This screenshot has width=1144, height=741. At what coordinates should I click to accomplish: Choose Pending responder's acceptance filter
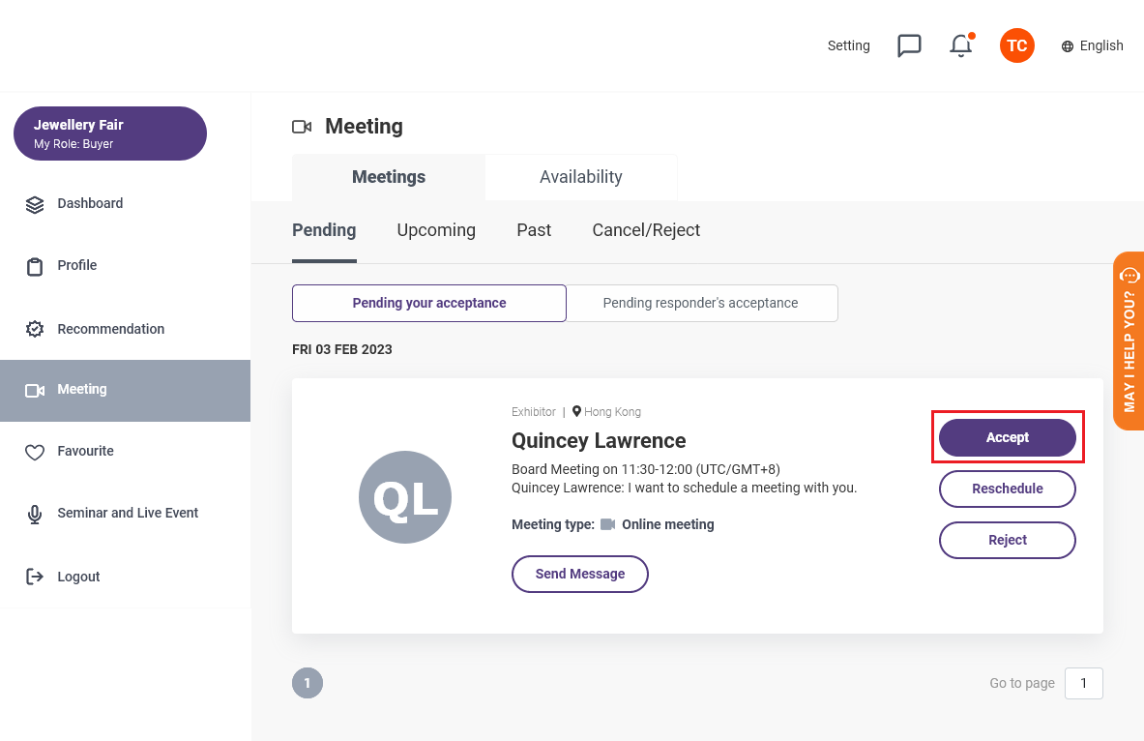coord(702,303)
